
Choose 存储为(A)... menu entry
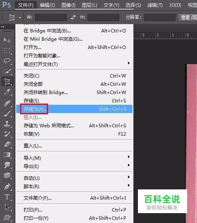click(74, 109)
